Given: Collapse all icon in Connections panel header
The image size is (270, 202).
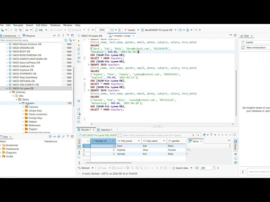Looking at the screenshot, I should pyautogui.click(x=54, y=35).
